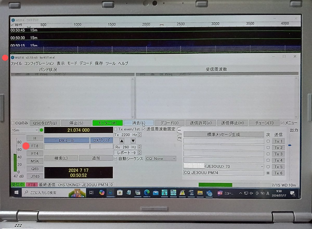312x229 pixels.
Task: Select the next radio button for Tx 2
Action: pos(268,148)
